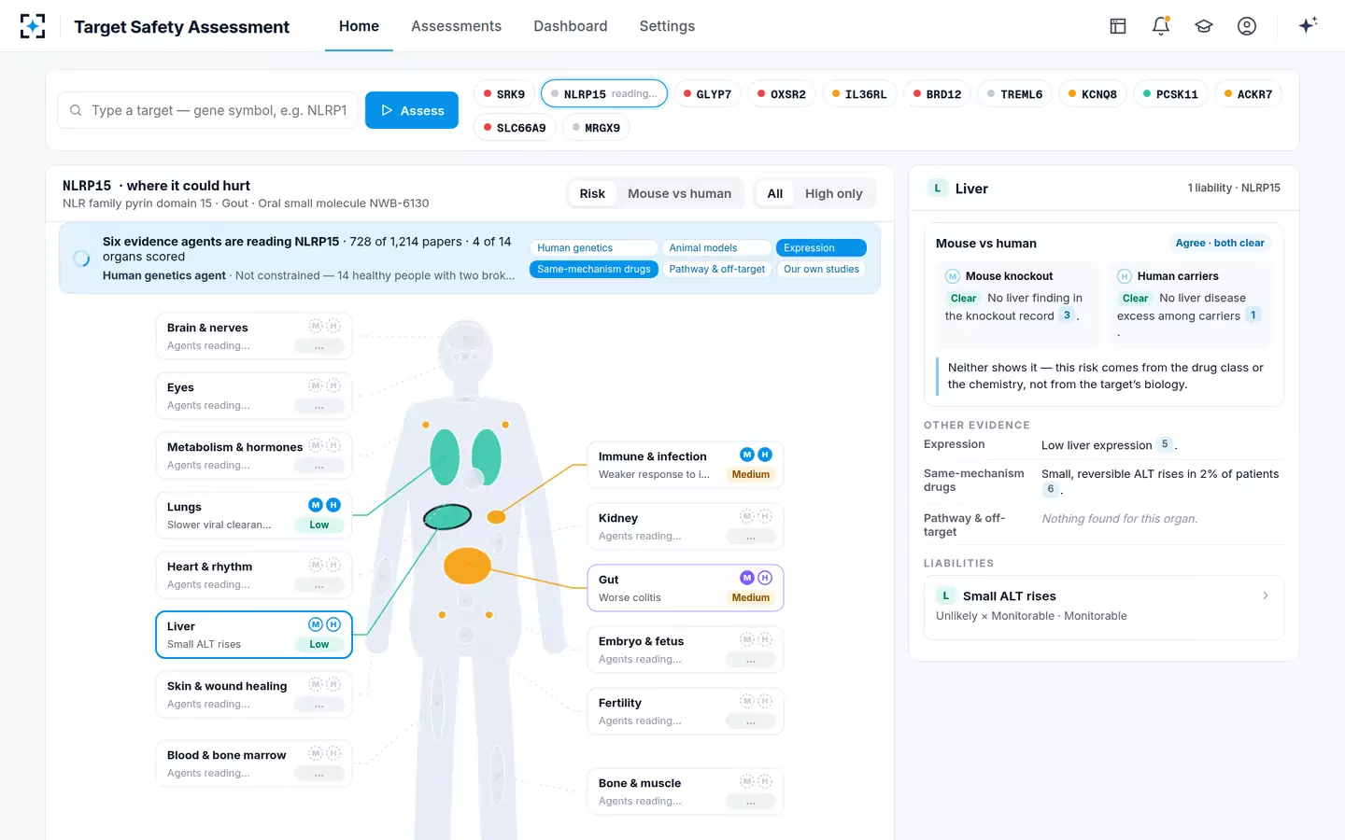This screenshot has height=840, width=1345.
Task: Click the mouse M badge on Liver card
Action: tap(316, 624)
